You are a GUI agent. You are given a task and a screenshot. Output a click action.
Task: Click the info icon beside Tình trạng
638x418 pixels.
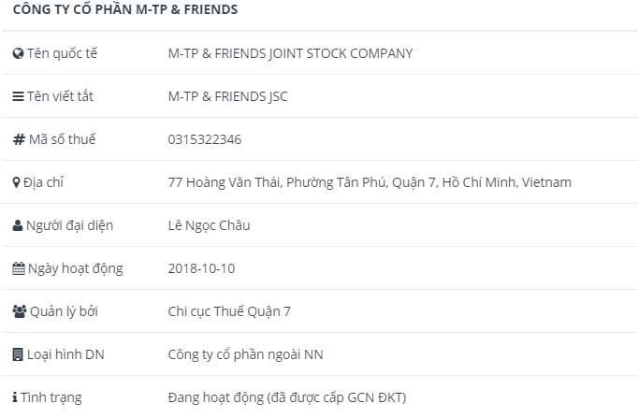point(15,397)
